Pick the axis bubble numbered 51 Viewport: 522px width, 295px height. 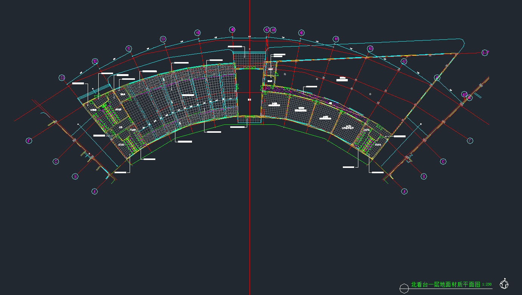coord(129,48)
